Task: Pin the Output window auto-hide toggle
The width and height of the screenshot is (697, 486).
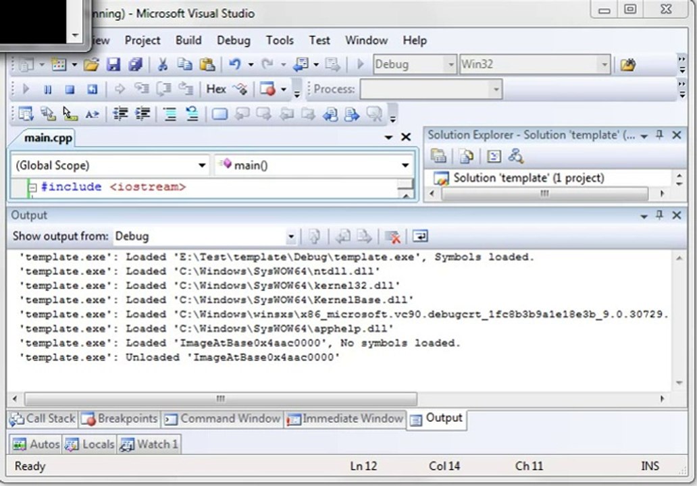Action: point(660,215)
